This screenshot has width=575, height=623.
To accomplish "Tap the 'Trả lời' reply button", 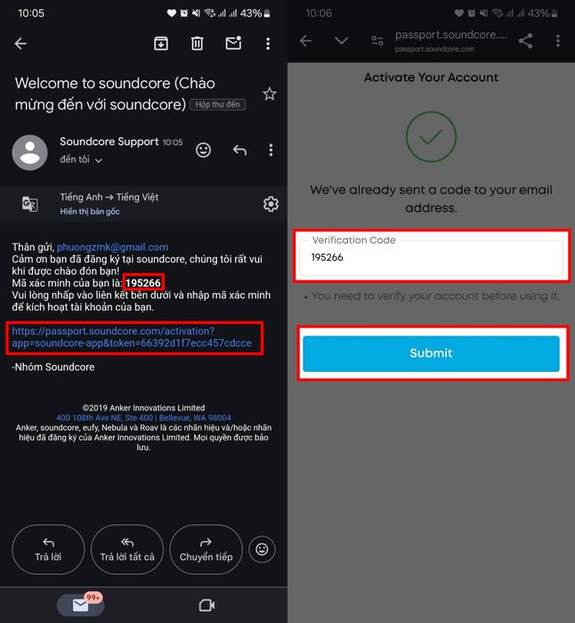I will tap(48, 549).
